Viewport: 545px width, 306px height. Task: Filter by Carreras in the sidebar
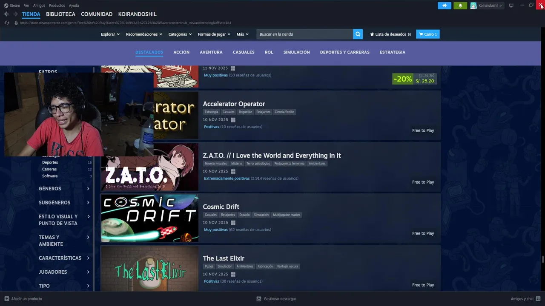(x=49, y=169)
